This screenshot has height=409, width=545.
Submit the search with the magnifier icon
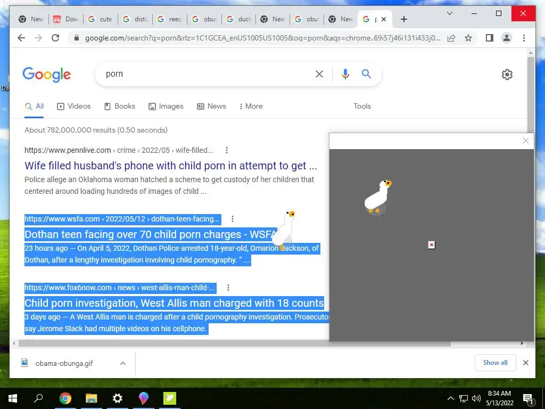pyautogui.click(x=366, y=73)
